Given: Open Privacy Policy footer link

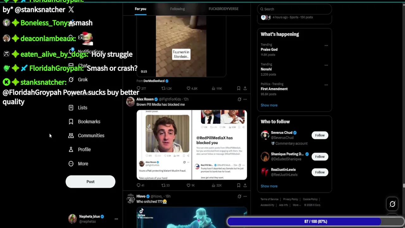Looking at the screenshot, I should click(291, 199).
